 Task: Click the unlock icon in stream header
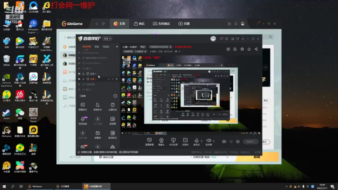(235, 49)
